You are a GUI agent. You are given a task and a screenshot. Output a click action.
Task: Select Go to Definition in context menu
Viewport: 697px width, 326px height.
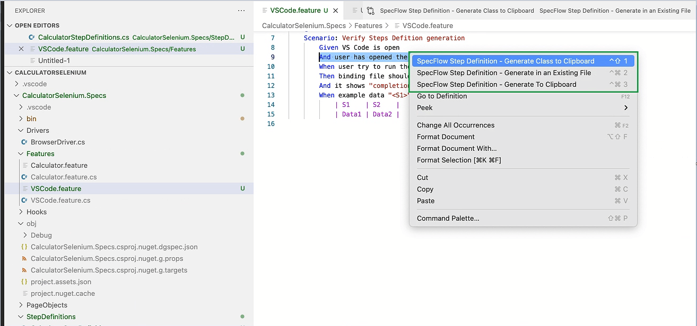(522, 96)
